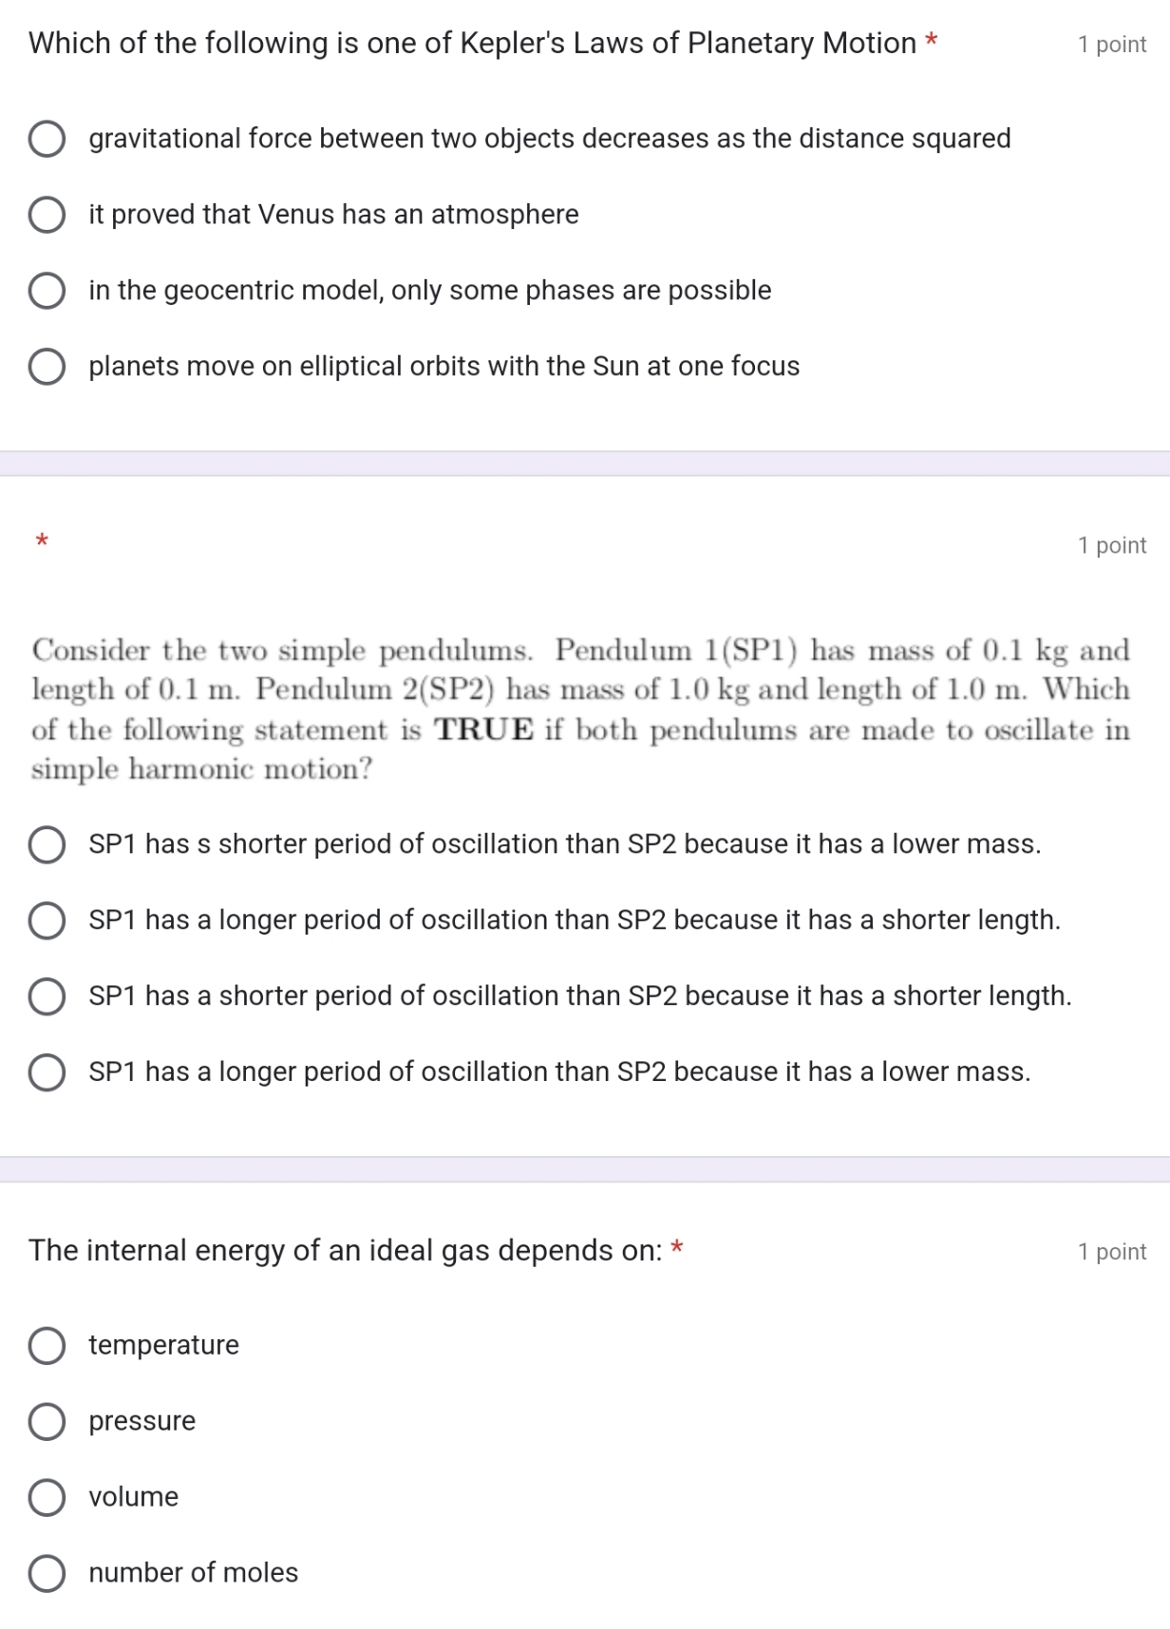The height and width of the screenshot is (1629, 1170).
Task: Select "temperature" for the ideal gas question
Action: (46, 1345)
